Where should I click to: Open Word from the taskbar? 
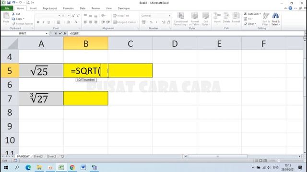pyautogui.click(x=83, y=168)
